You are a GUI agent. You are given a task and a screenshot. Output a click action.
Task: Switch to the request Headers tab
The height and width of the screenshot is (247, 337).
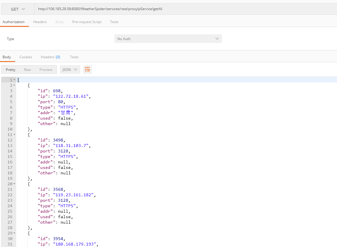(40, 22)
